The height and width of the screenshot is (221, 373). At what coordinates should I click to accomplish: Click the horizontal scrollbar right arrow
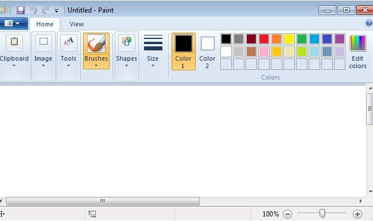point(360,202)
